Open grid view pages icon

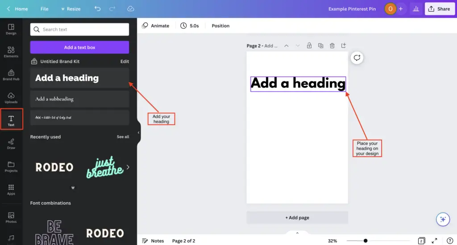[x=421, y=241]
